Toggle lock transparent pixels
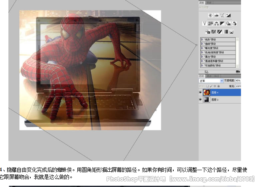The height and width of the screenshot is (187, 278). tap(207, 86)
